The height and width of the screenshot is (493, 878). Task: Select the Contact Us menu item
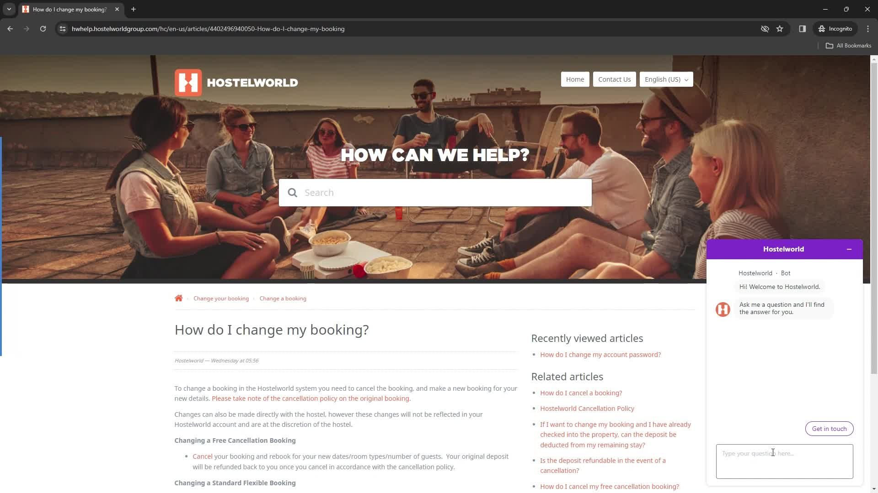(615, 79)
